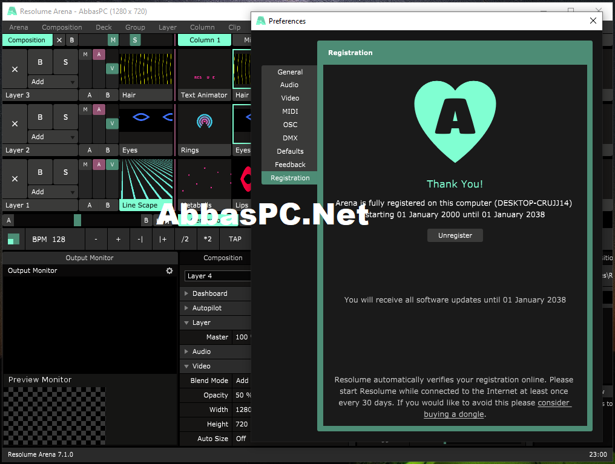Open the Blend Mode Add dropdown
This screenshot has width=615, height=464.
pyautogui.click(x=242, y=381)
